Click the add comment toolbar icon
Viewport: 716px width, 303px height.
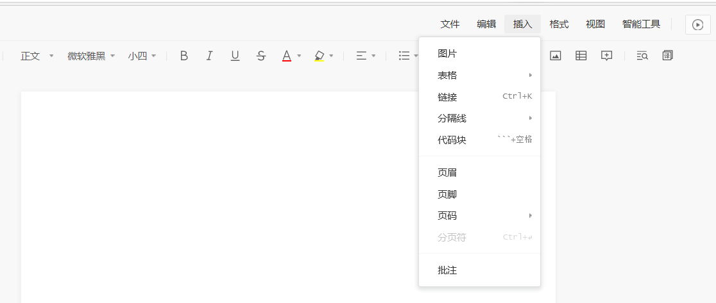coord(606,56)
